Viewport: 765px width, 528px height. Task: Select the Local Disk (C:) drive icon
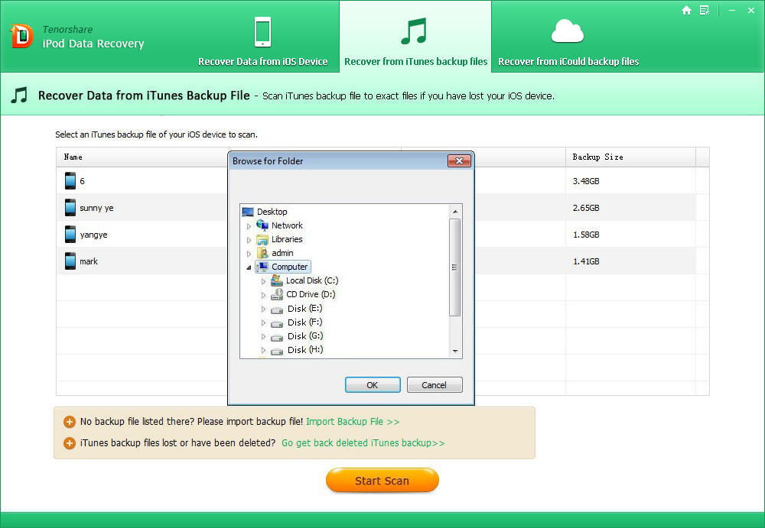tap(277, 280)
